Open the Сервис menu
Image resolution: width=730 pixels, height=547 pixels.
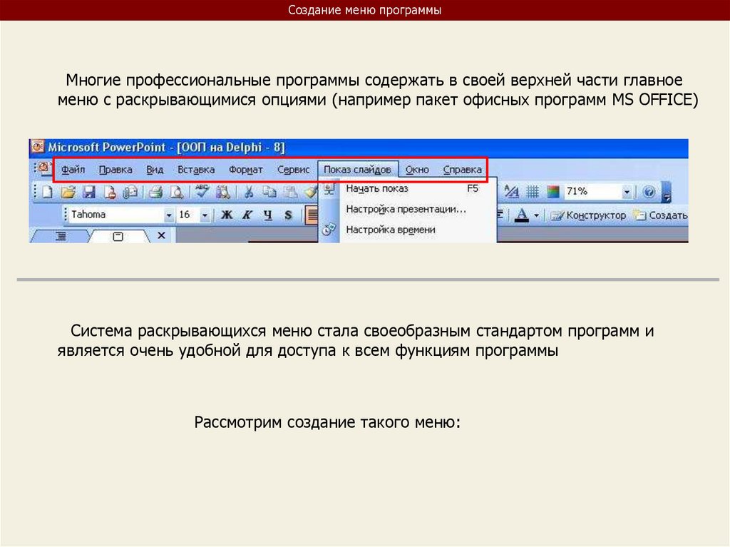(x=293, y=170)
